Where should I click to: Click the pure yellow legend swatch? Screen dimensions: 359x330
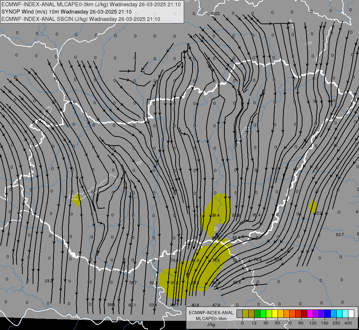pos(275,313)
